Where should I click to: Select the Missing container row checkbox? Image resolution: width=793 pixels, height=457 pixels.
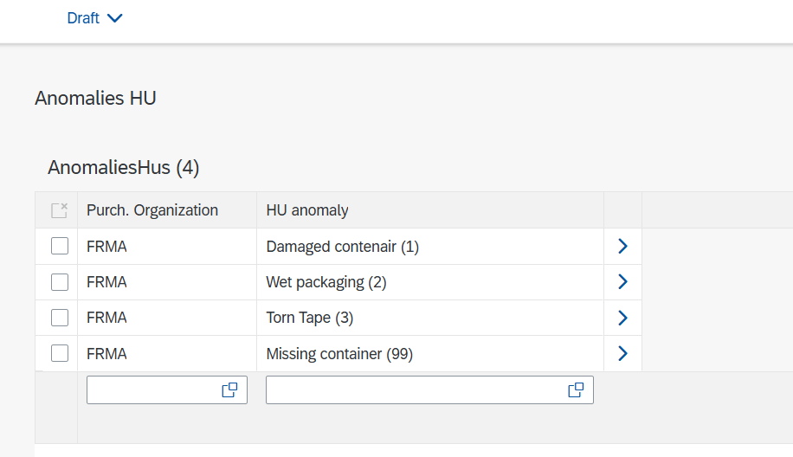[x=60, y=353]
